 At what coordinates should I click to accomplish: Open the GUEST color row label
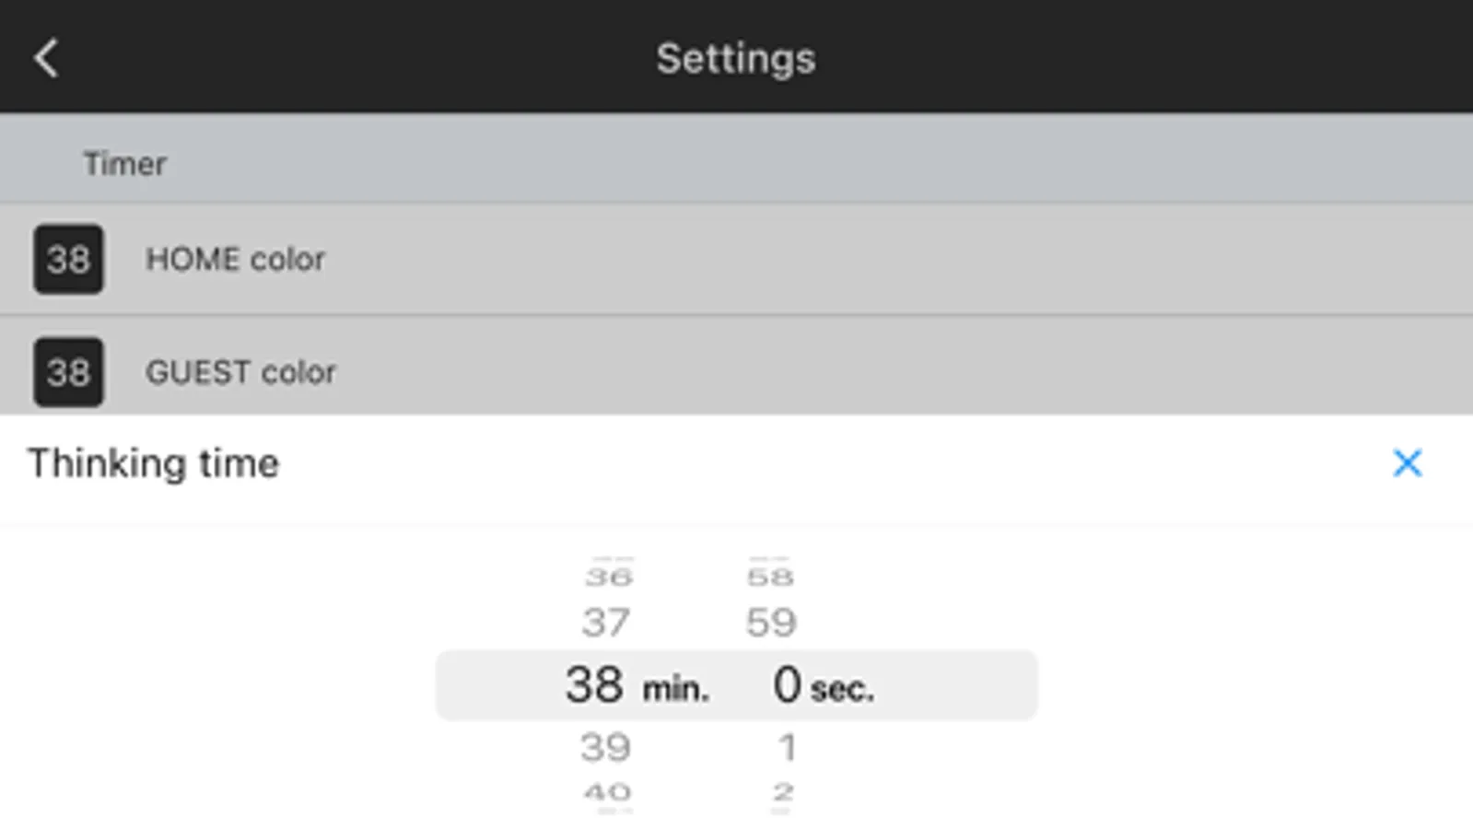pyautogui.click(x=240, y=372)
